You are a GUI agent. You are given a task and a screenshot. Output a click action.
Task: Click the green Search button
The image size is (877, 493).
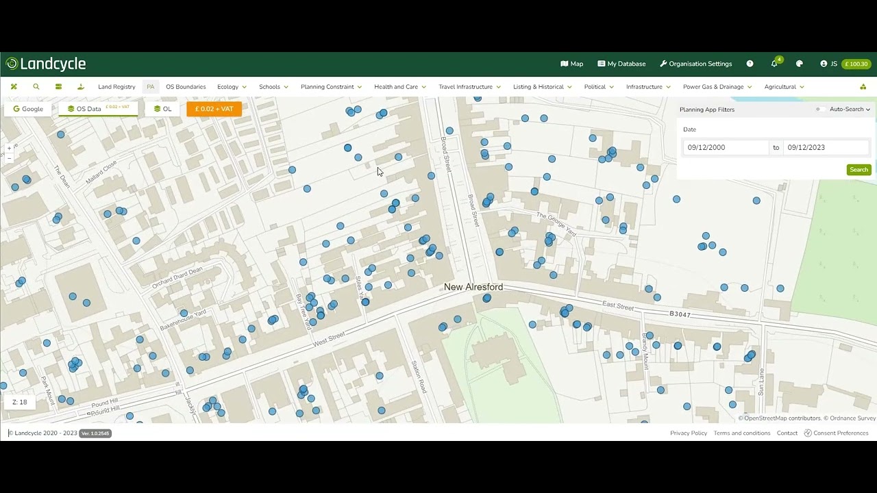pos(859,170)
